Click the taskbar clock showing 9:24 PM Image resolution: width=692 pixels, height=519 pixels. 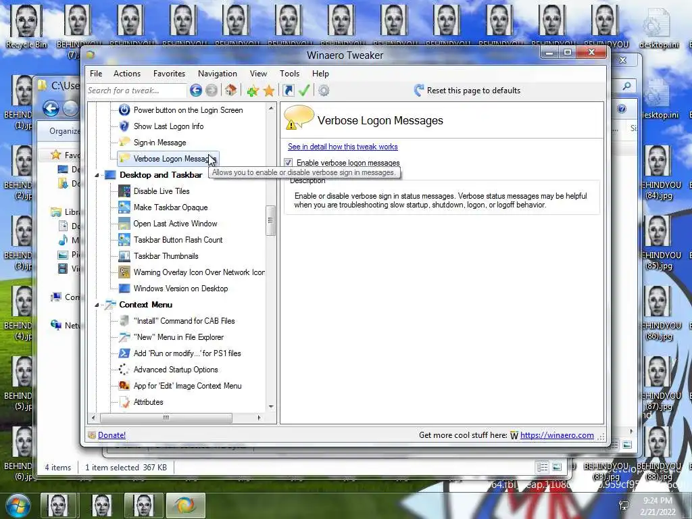tap(658, 506)
